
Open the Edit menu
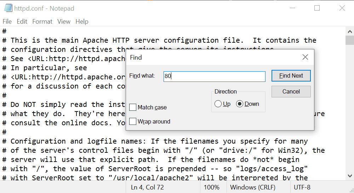point(22,22)
